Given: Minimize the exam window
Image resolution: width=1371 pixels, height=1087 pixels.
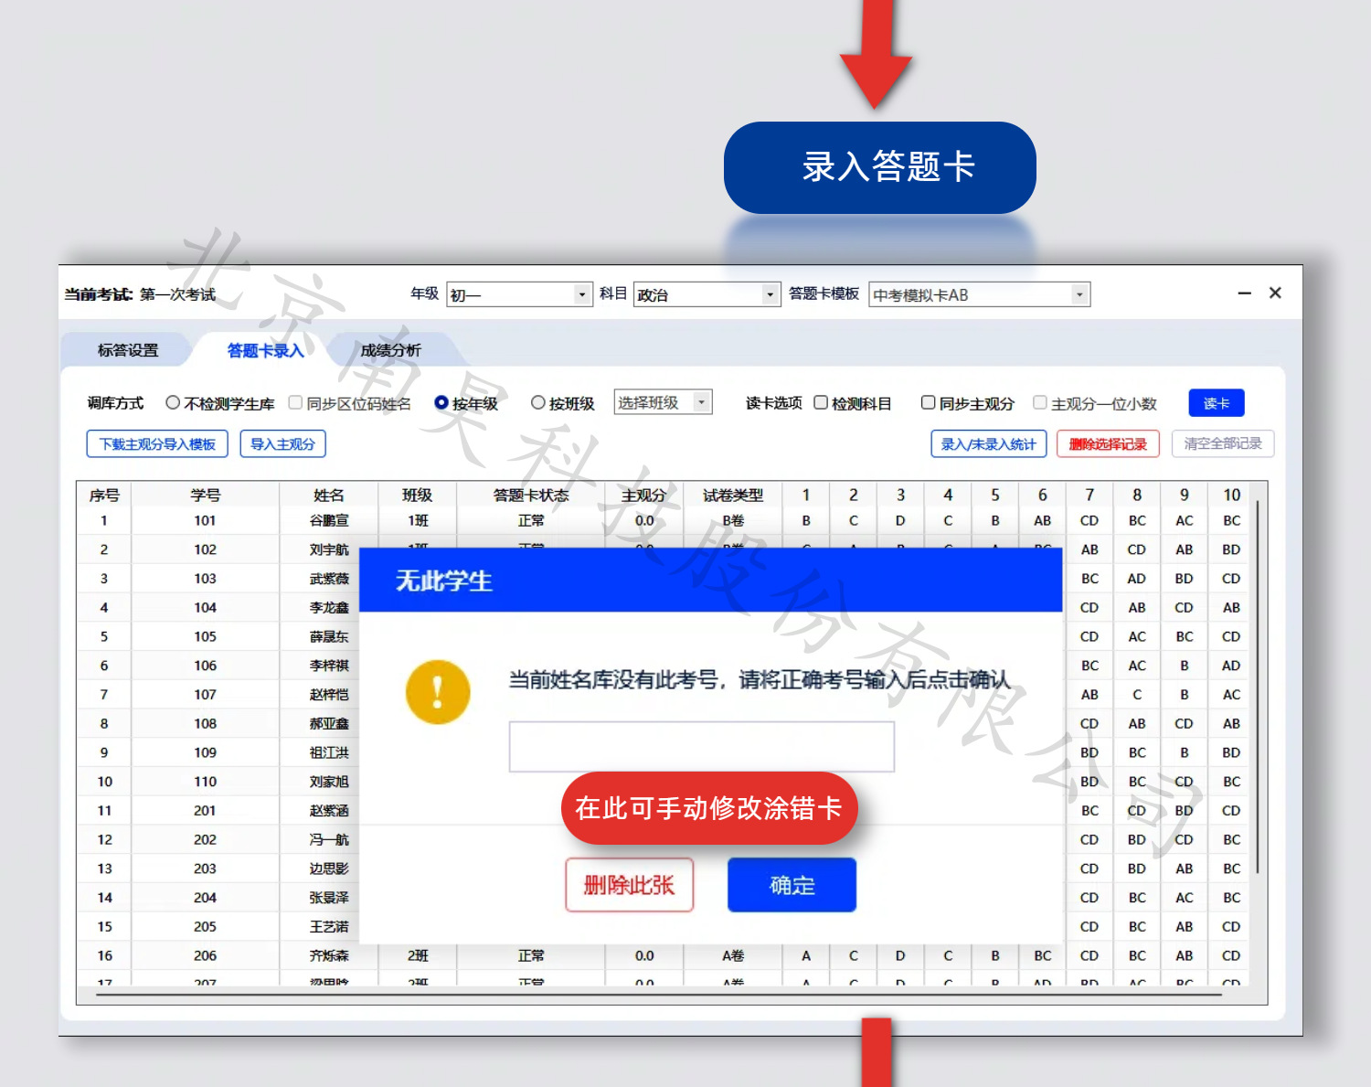Looking at the screenshot, I should pyautogui.click(x=1244, y=293).
